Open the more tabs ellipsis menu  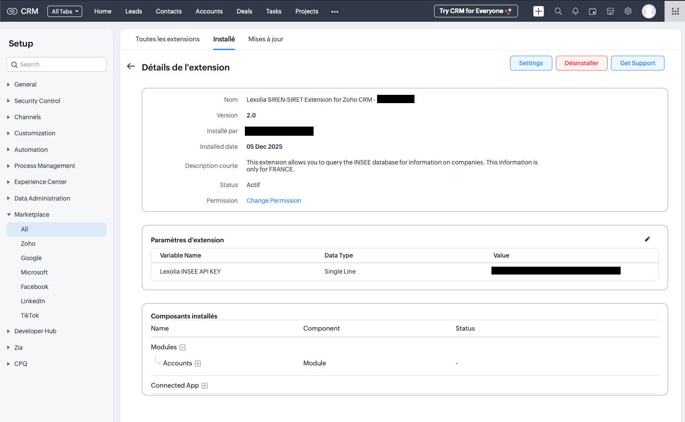point(334,12)
